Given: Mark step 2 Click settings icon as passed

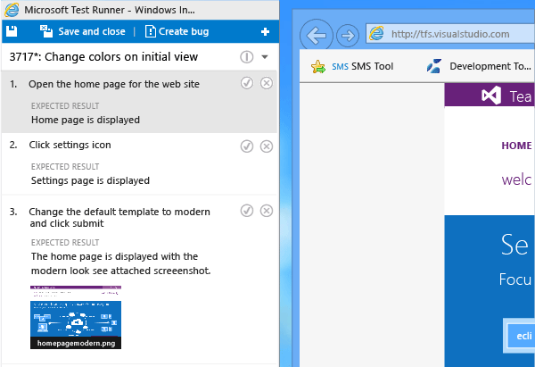Looking at the screenshot, I should click(x=247, y=146).
